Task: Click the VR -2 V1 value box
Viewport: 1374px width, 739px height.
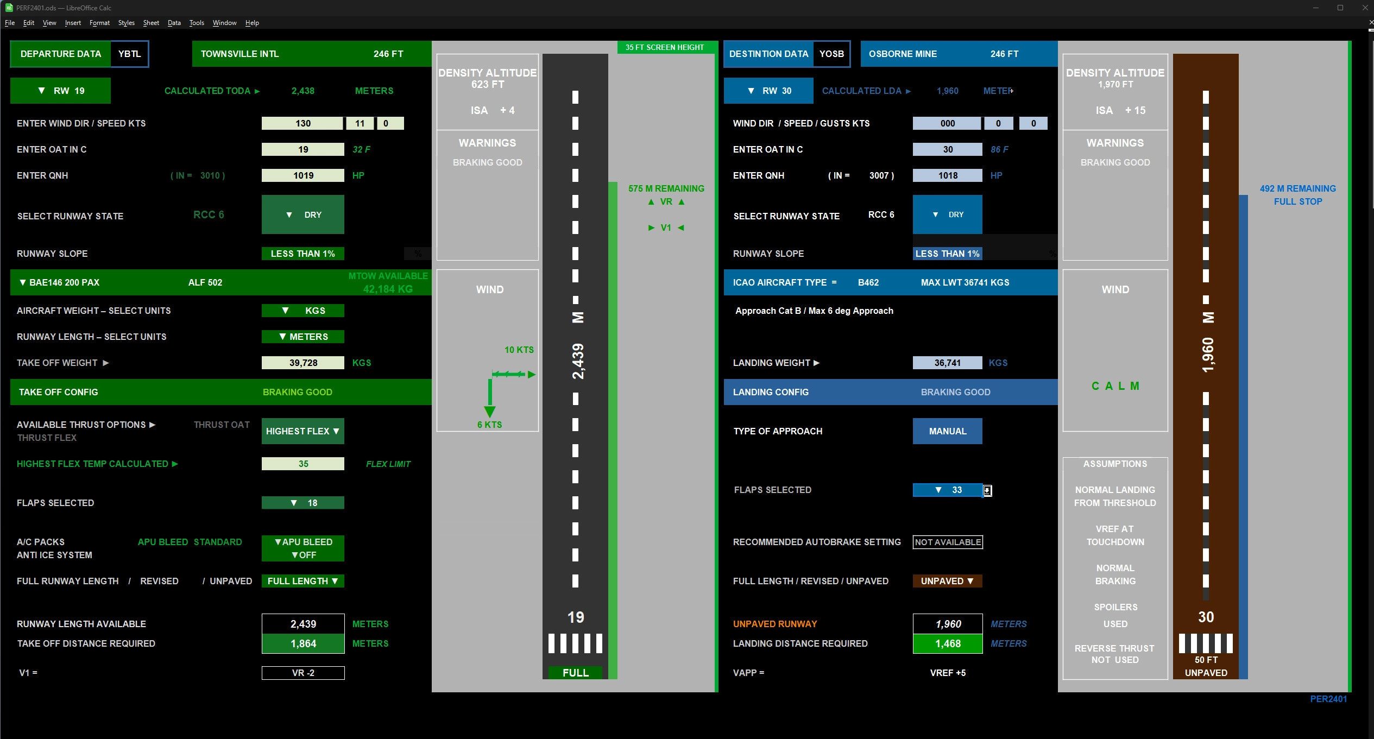Action: tap(303, 673)
